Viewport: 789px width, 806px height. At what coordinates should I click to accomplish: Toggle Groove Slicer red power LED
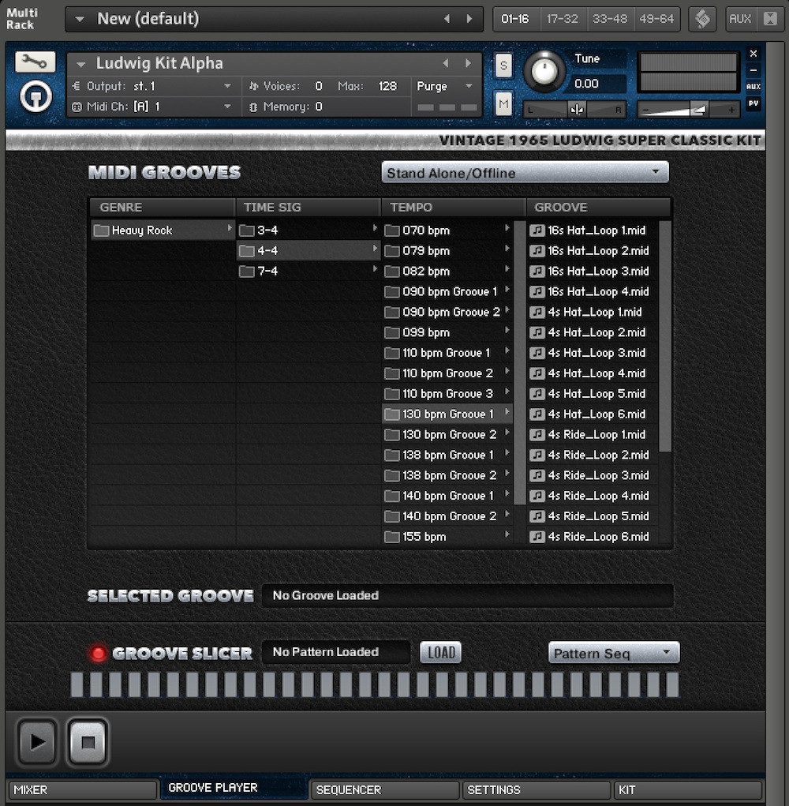pyautogui.click(x=98, y=653)
